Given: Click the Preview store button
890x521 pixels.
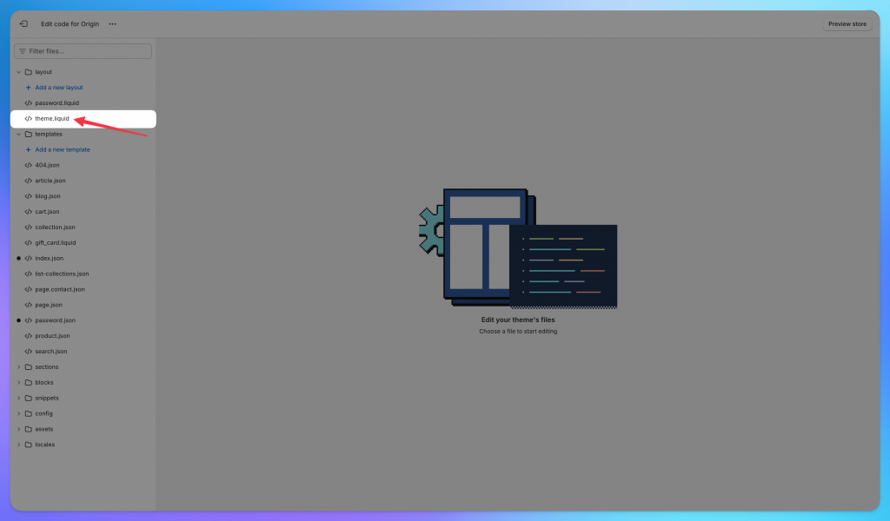Looking at the screenshot, I should coord(847,23).
